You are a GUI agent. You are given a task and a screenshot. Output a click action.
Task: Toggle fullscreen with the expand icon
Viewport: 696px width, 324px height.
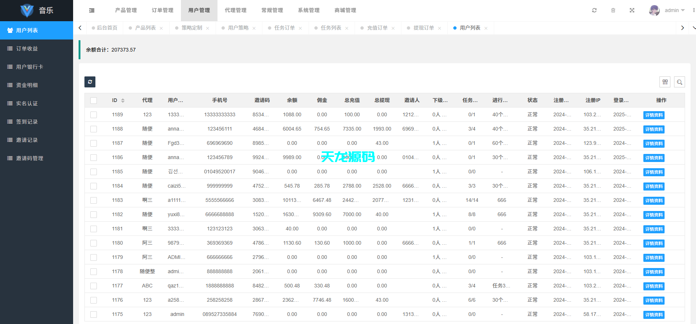point(632,10)
